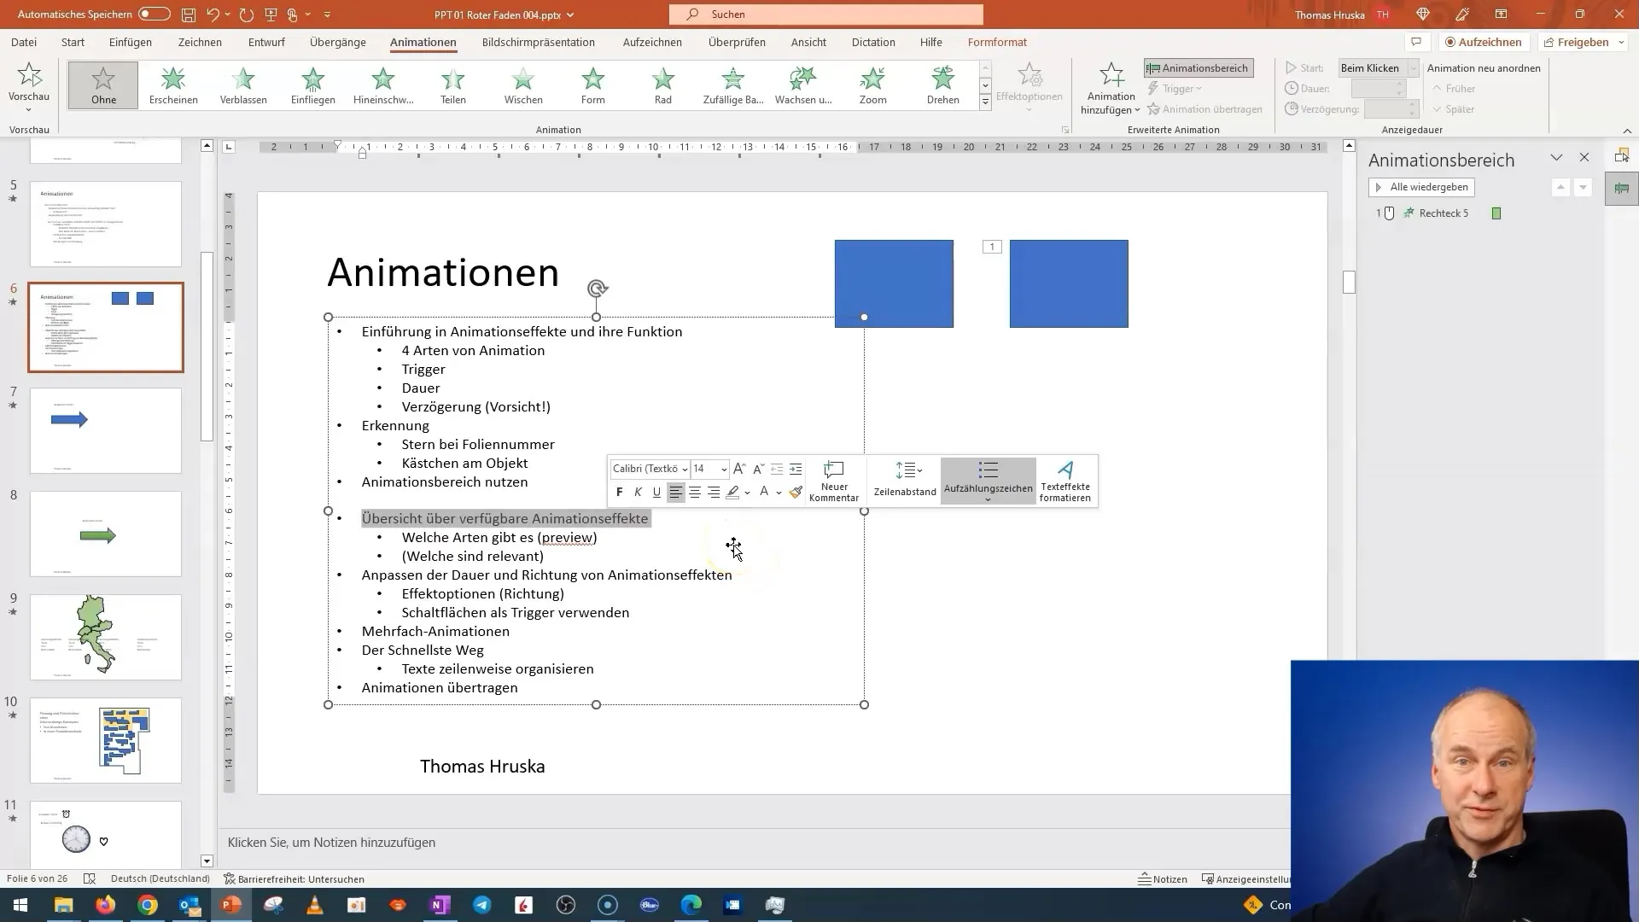The height and width of the screenshot is (922, 1639).
Task: Select the Rad animation effect
Action: pos(663,85)
